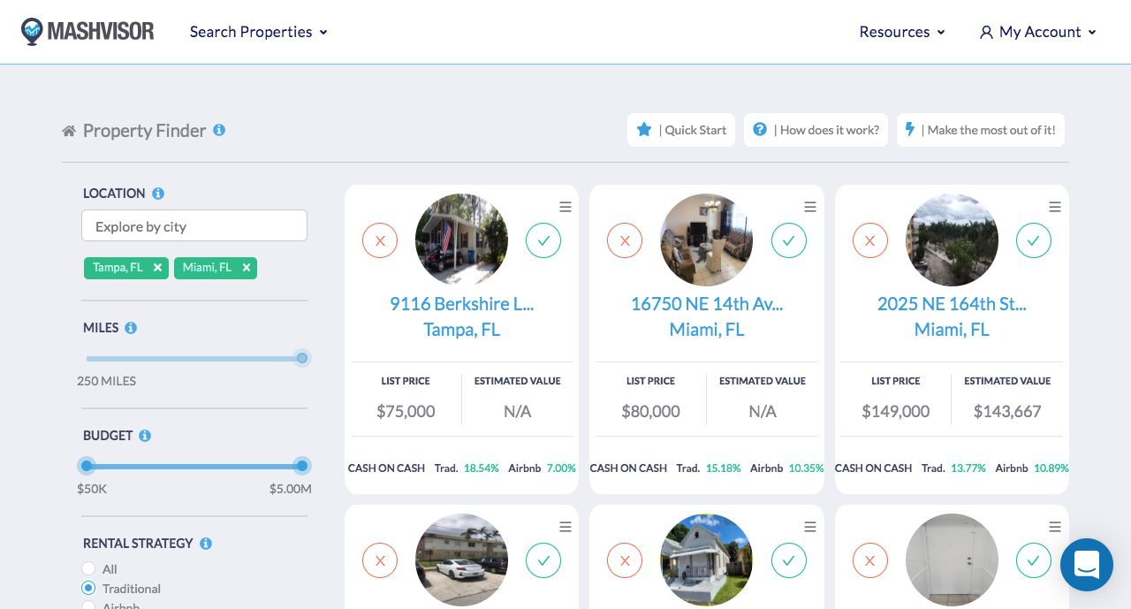Click the Mashvisor logo icon
Screen dimensions: 1131x609
point(30,31)
